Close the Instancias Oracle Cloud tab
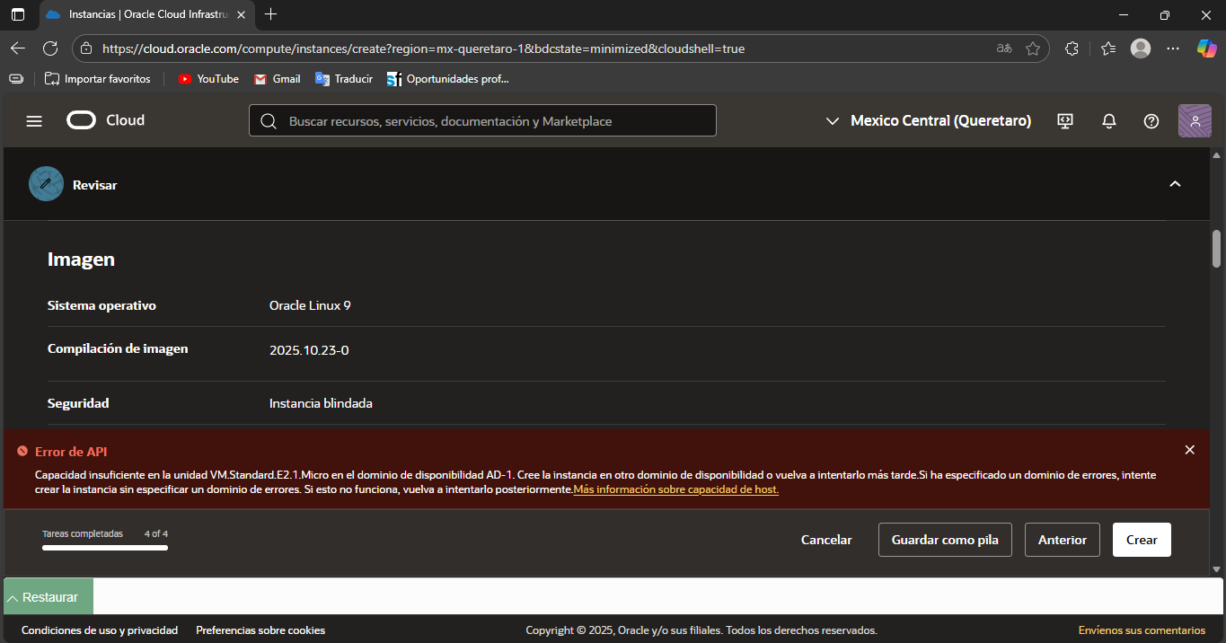 click(241, 14)
